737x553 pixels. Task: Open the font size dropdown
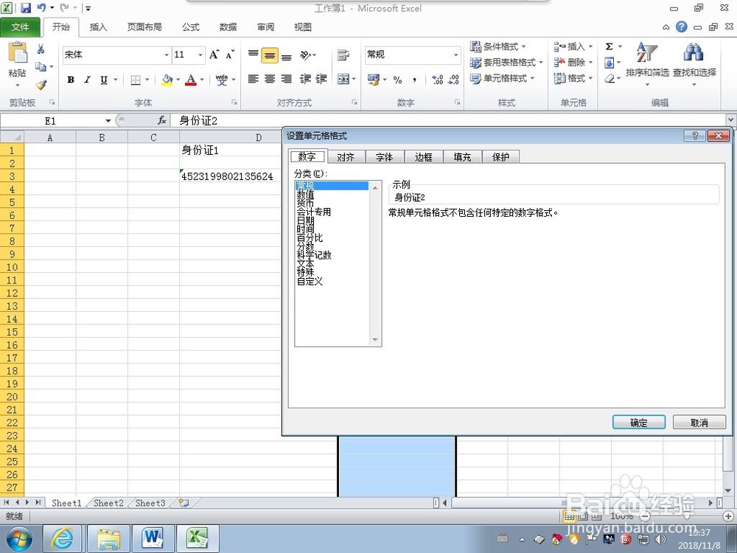click(200, 55)
